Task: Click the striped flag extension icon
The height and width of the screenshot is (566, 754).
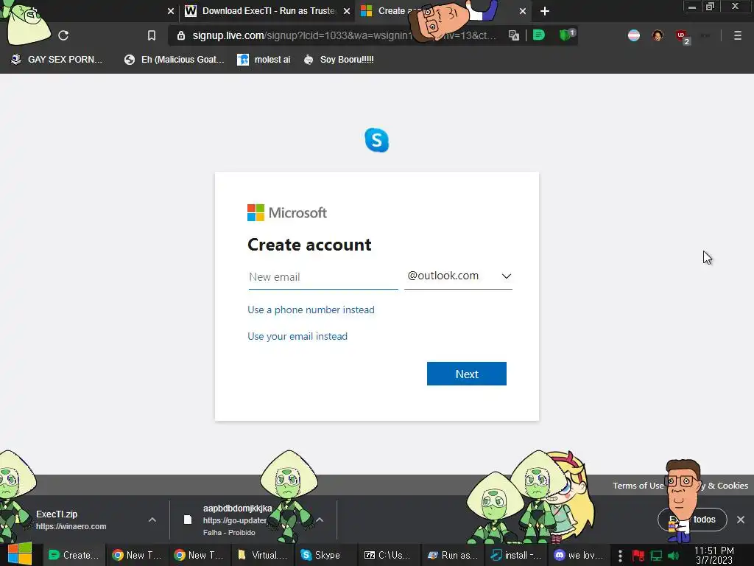Action: 634,35
